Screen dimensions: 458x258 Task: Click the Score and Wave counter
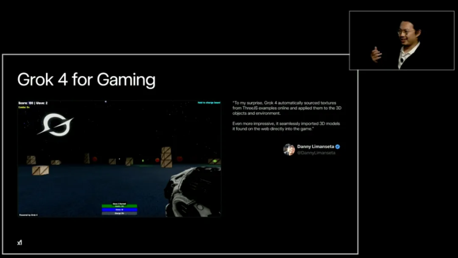tap(33, 103)
